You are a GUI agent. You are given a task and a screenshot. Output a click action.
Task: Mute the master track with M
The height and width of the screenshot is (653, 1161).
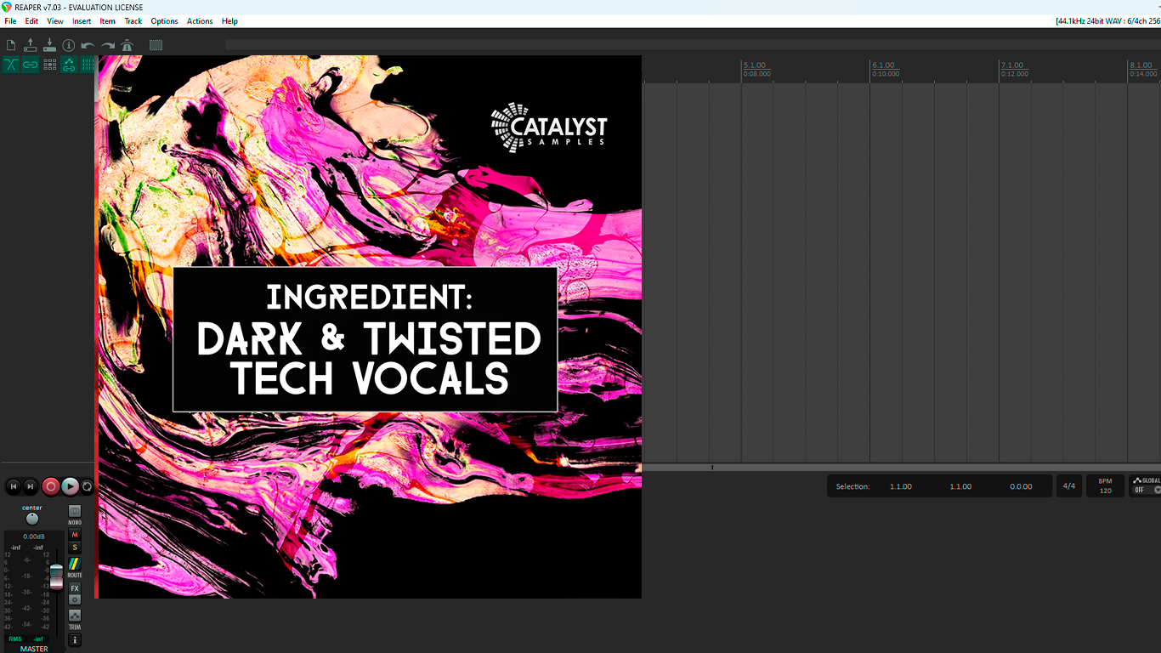pos(75,535)
